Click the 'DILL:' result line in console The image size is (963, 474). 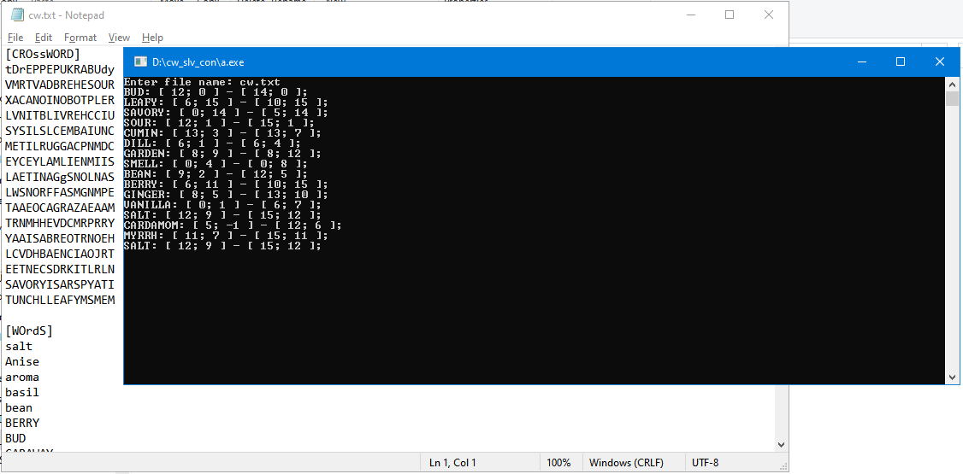(212, 143)
